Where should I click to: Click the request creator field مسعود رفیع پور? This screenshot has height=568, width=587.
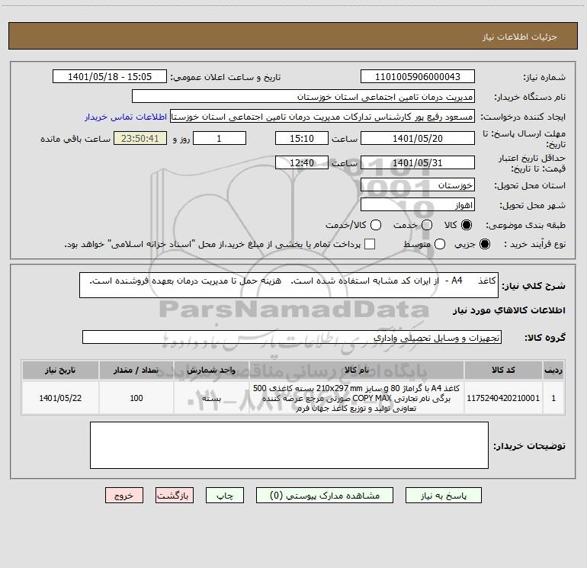click(x=322, y=117)
